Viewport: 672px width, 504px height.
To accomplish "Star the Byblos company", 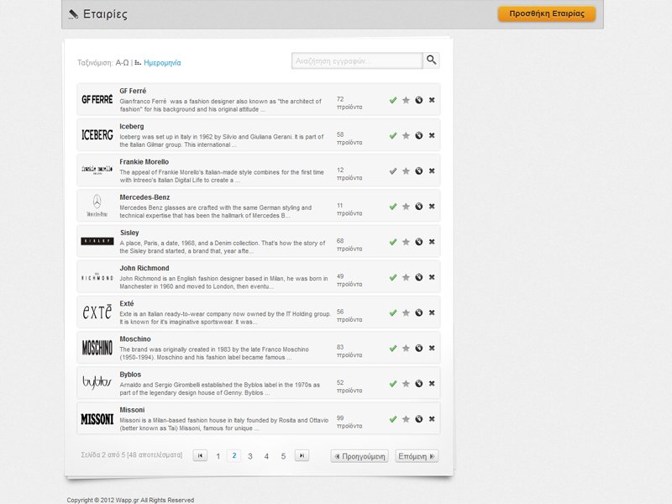I will pyautogui.click(x=406, y=384).
